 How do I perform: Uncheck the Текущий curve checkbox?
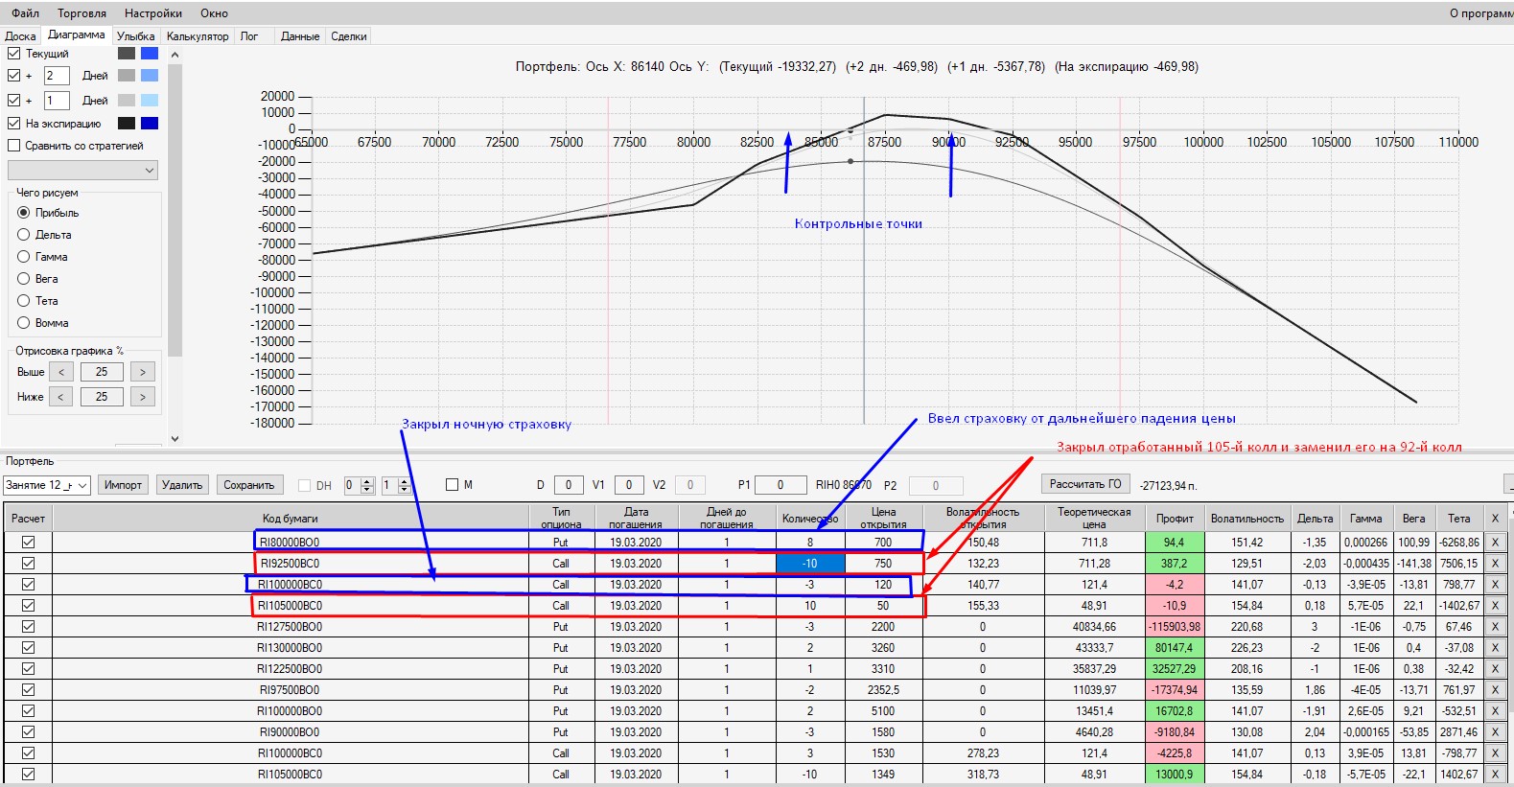pyautogui.click(x=14, y=54)
